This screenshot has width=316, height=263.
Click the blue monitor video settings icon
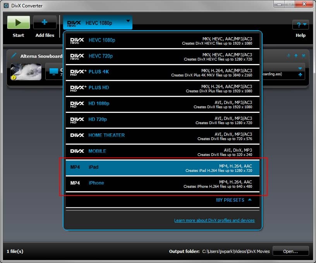coord(53,72)
